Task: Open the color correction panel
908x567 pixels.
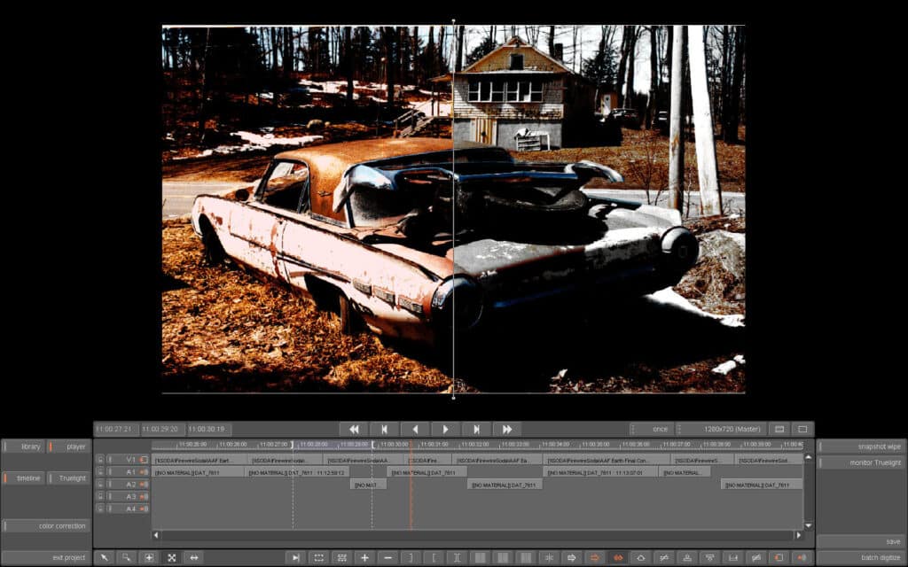Action: (x=46, y=526)
